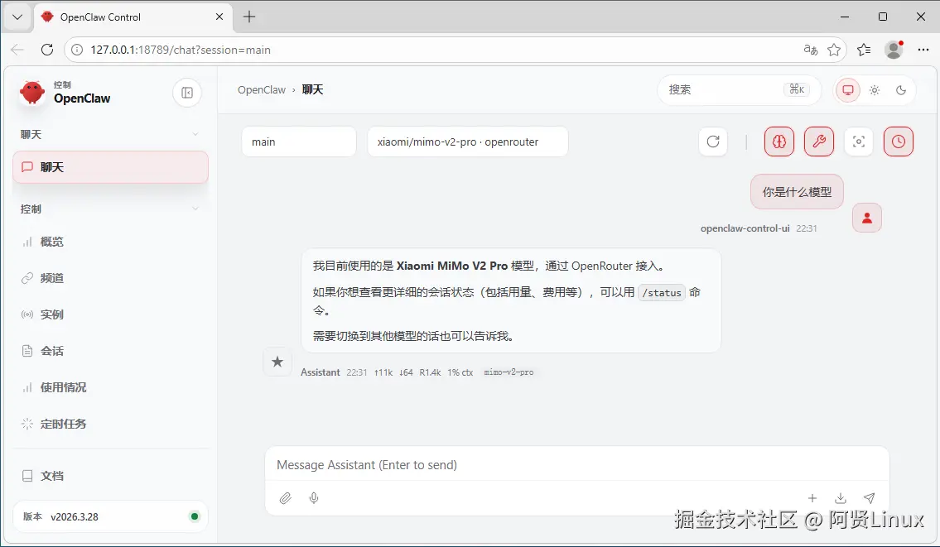The height and width of the screenshot is (547, 940).
Task: Click the ↑11k input token count
Action: 383,372
